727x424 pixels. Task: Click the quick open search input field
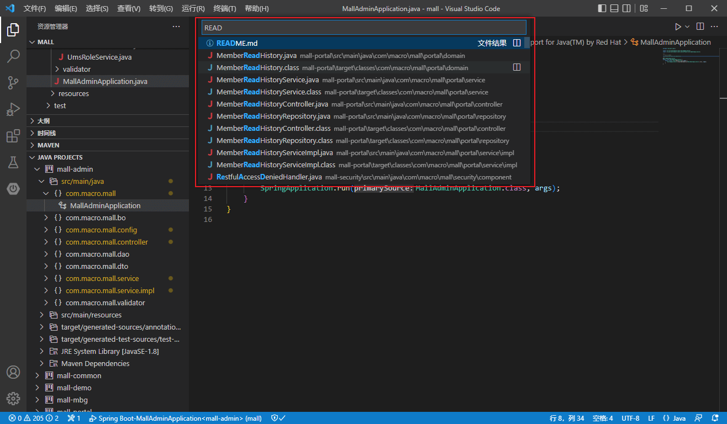[364, 27]
